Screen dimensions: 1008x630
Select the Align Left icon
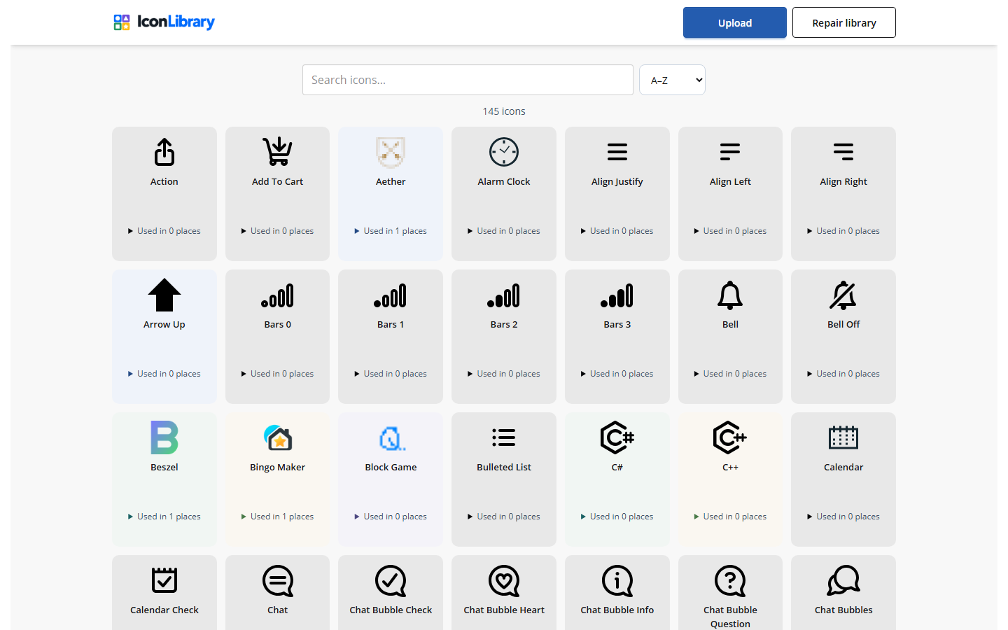pos(730,152)
